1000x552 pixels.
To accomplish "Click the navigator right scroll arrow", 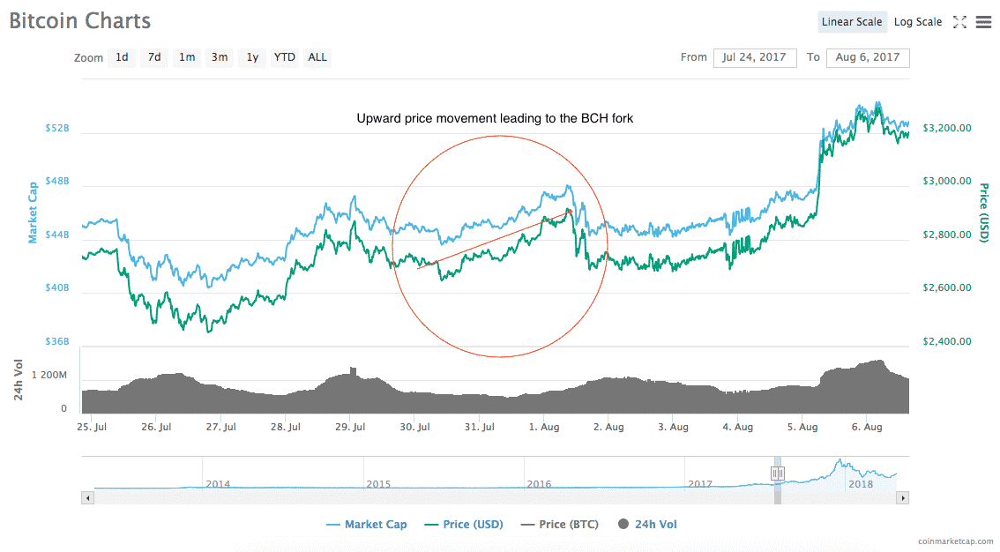I will (902, 498).
